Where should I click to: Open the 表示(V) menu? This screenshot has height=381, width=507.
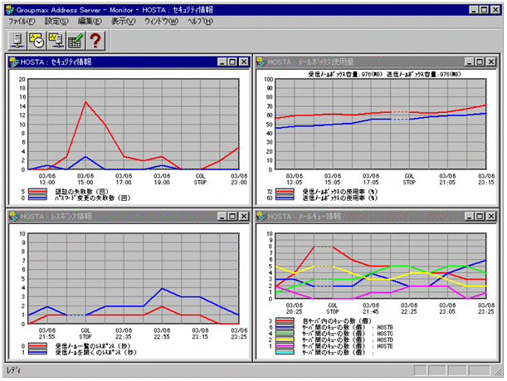[124, 20]
